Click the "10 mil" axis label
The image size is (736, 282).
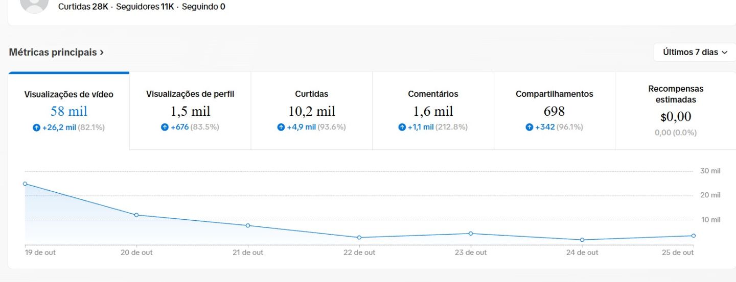(x=710, y=220)
